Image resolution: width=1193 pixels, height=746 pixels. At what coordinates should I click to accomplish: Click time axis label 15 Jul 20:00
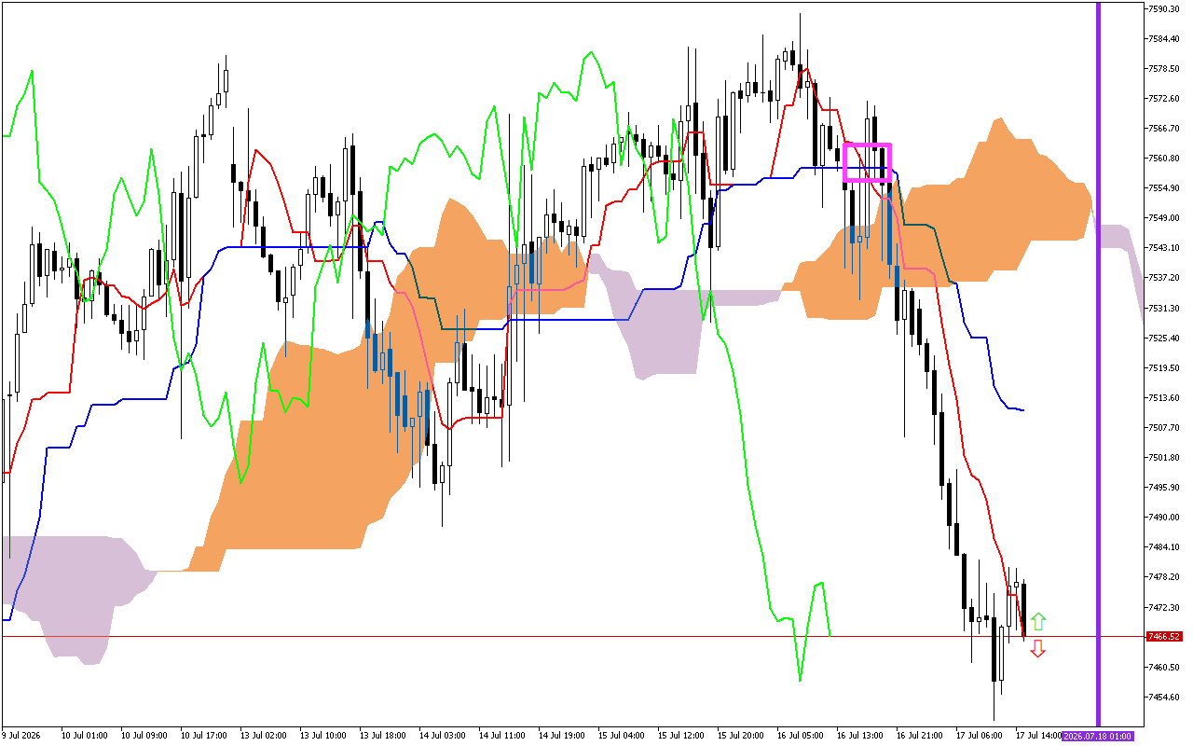(x=740, y=736)
